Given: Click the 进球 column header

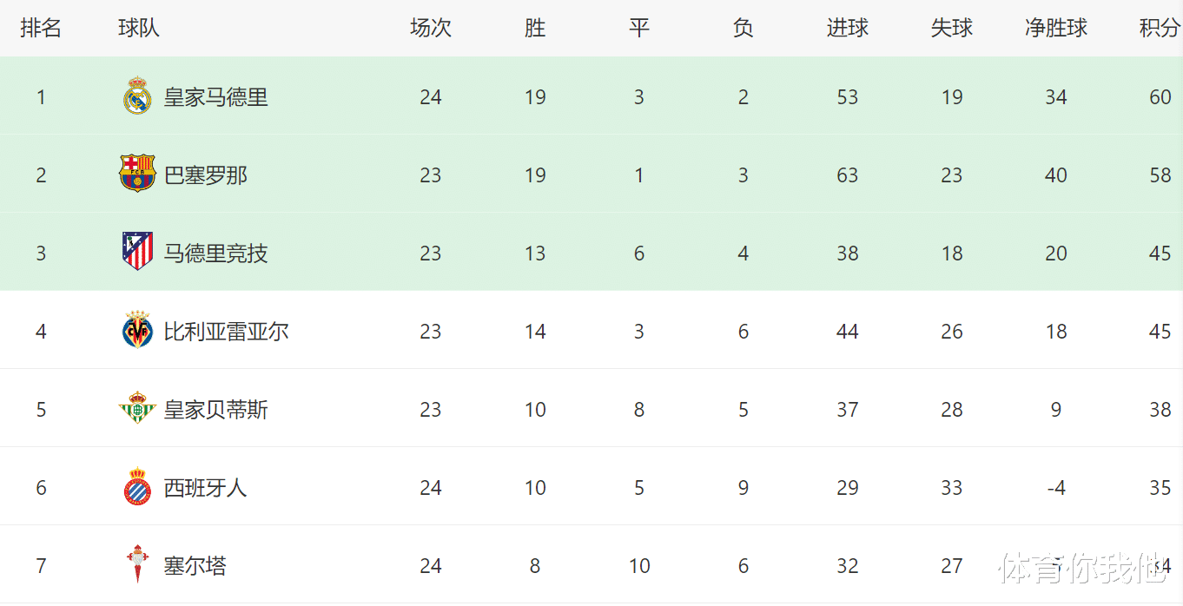Looking at the screenshot, I should [848, 28].
